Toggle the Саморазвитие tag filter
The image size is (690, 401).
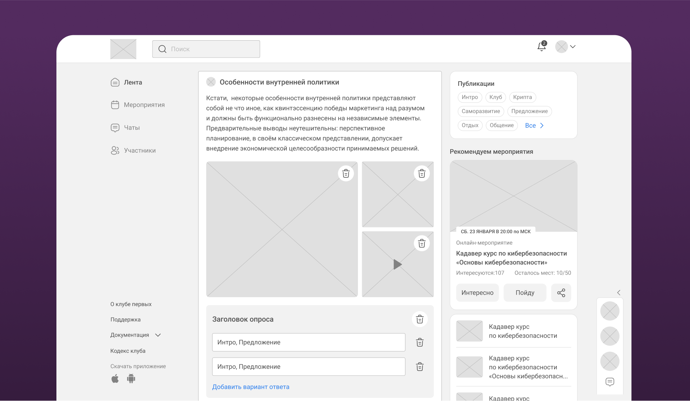pos(480,111)
